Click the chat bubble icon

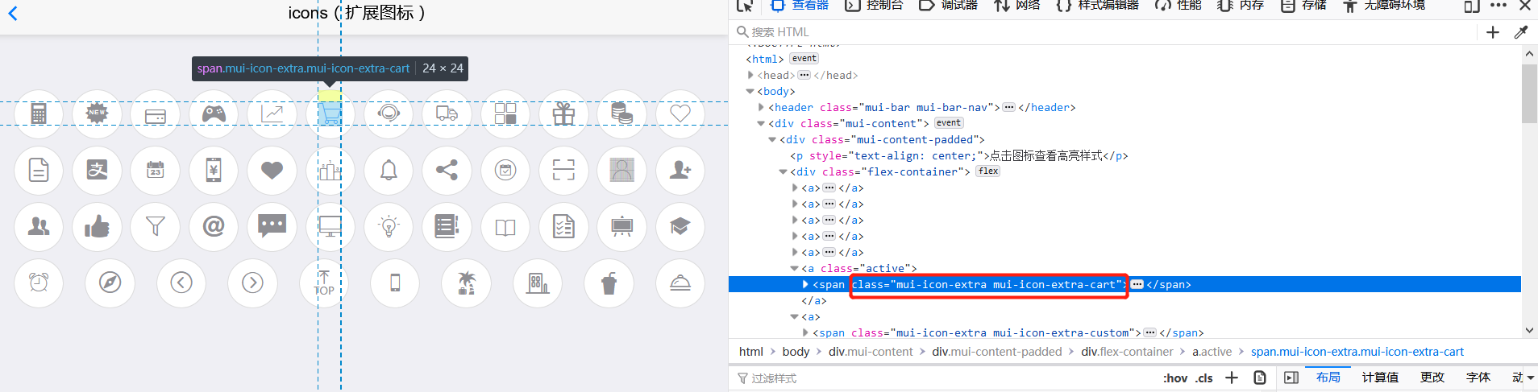pos(272,226)
